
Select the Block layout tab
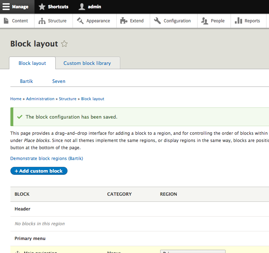click(32, 63)
